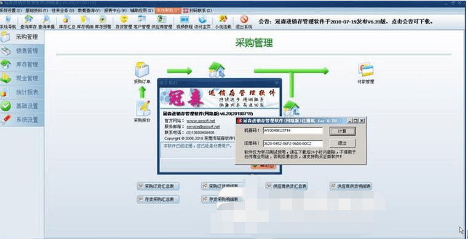Click the 注册码 input field
This screenshot has width=468, height=239.
click(x=293, y=143)
